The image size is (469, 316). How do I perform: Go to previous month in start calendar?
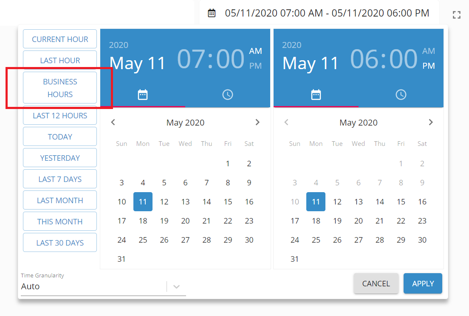coord(113,123)
